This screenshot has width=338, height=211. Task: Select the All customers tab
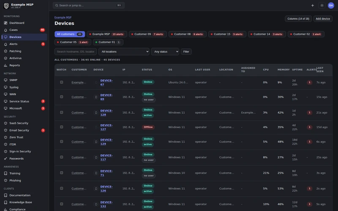70,34
